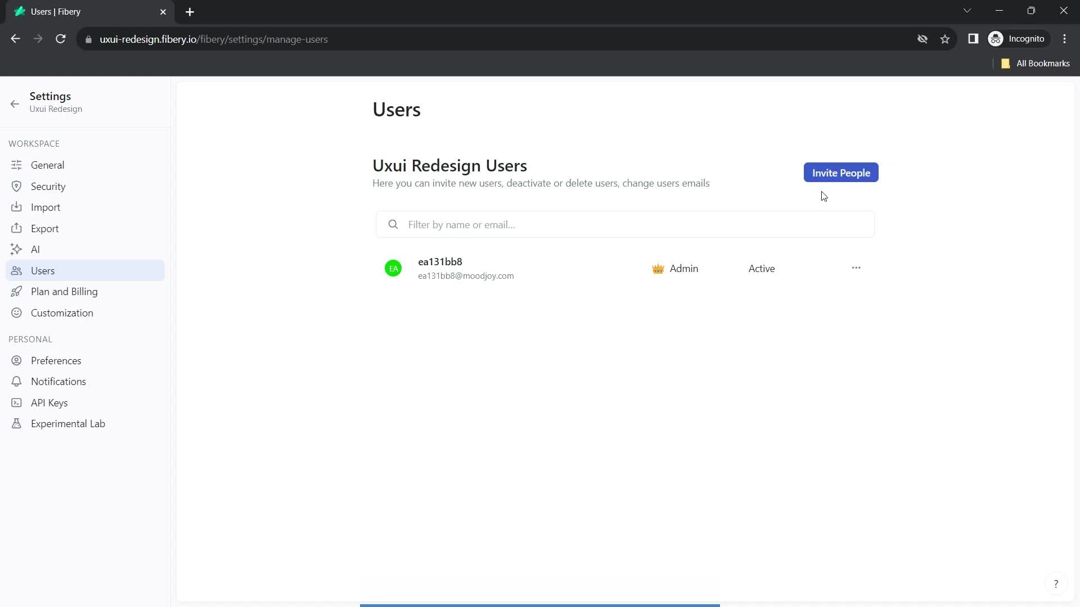Screen dimensions: 1080x607
Task: Click the Settings back arrow icon
Action: pyautogui.click(x=15, y=103)
